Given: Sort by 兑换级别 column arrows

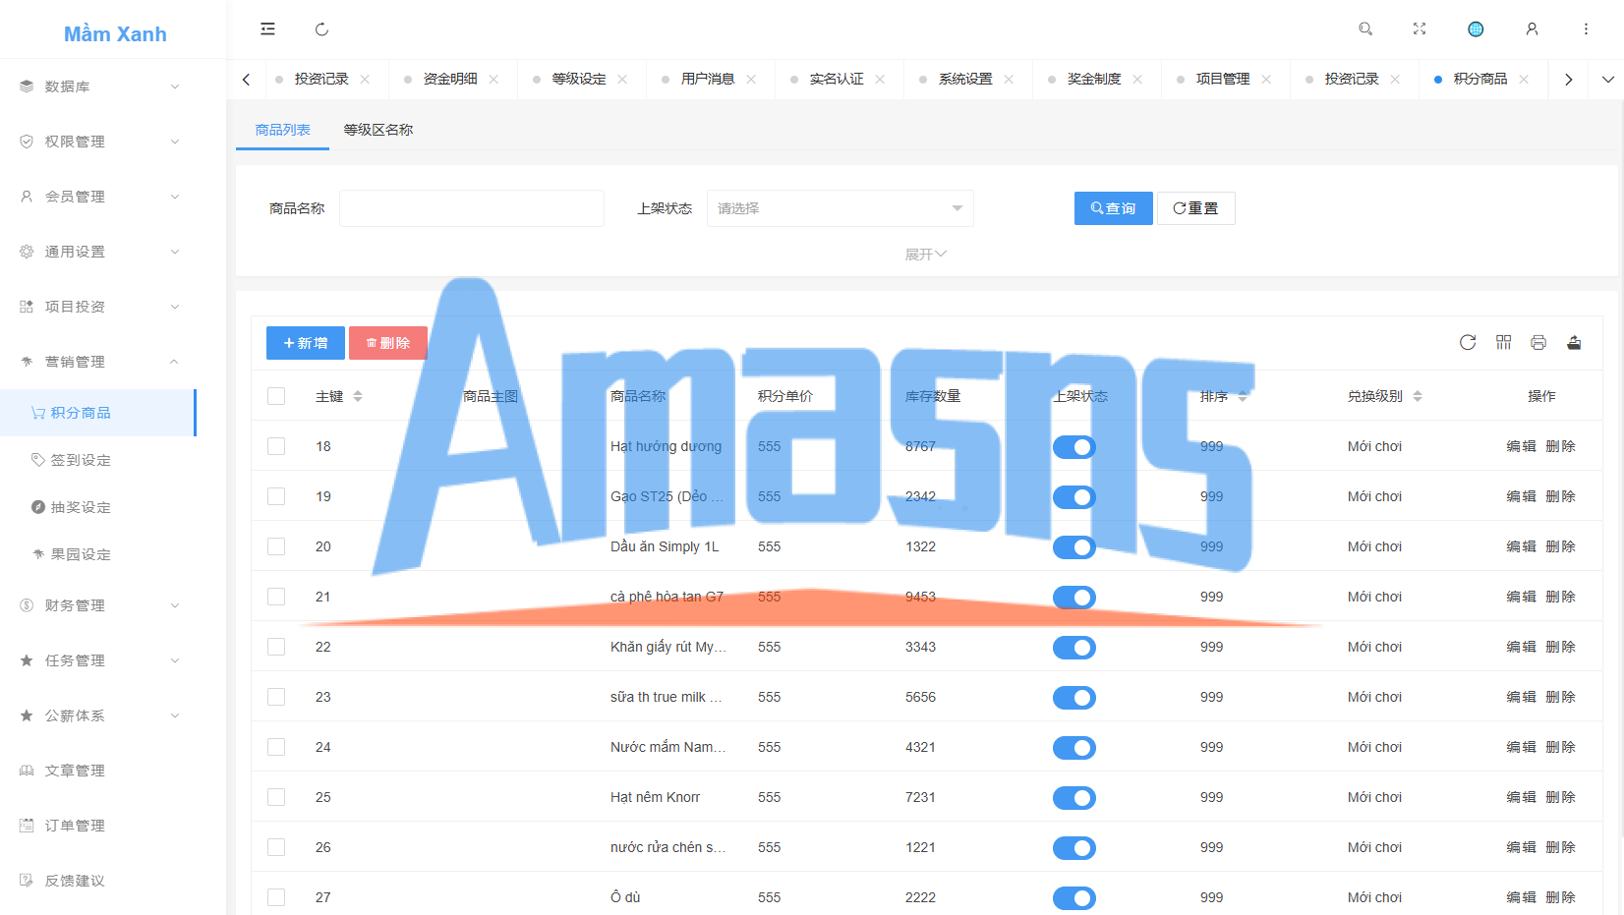Looking at the screenshot, I should (1418, 396).
